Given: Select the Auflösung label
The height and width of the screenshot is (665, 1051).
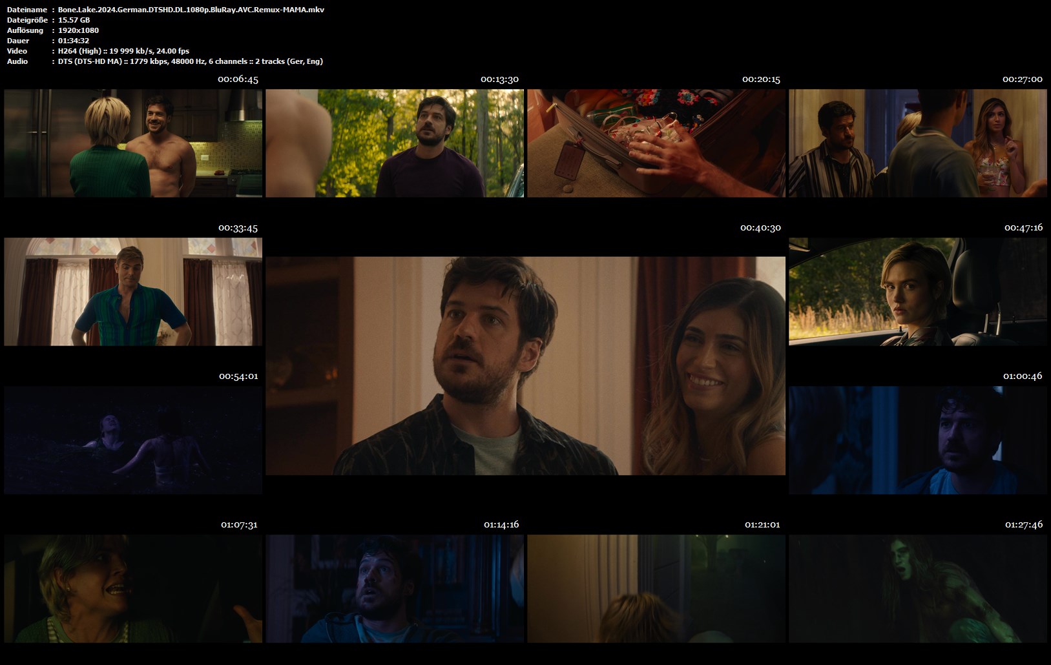Looking at the screenshot, I should pos(25,30).
